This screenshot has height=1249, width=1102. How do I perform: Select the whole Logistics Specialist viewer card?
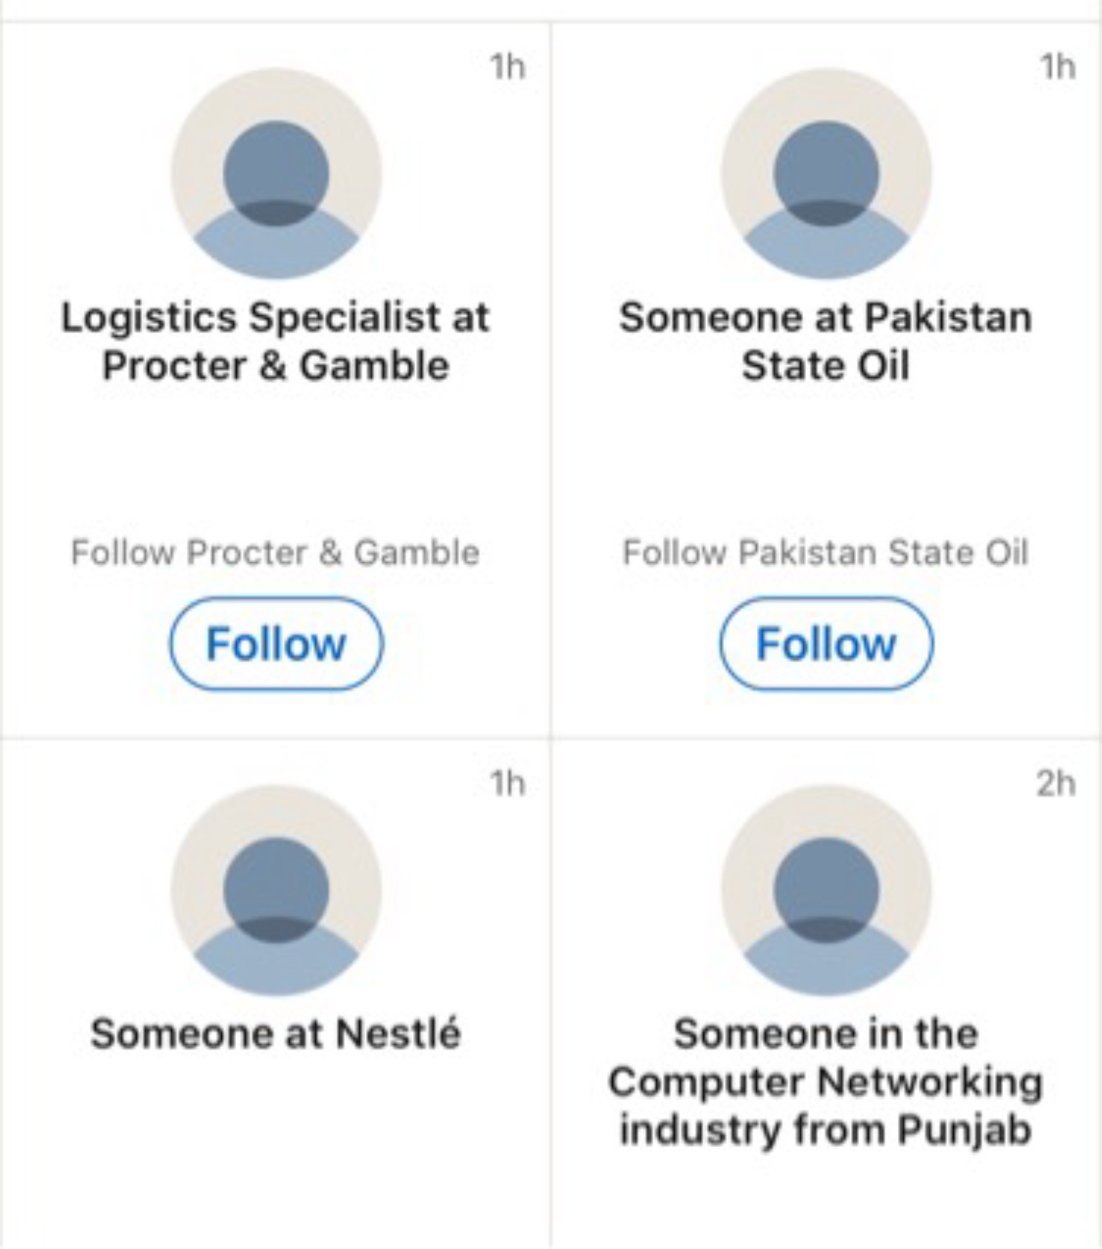tap(276, 380)
